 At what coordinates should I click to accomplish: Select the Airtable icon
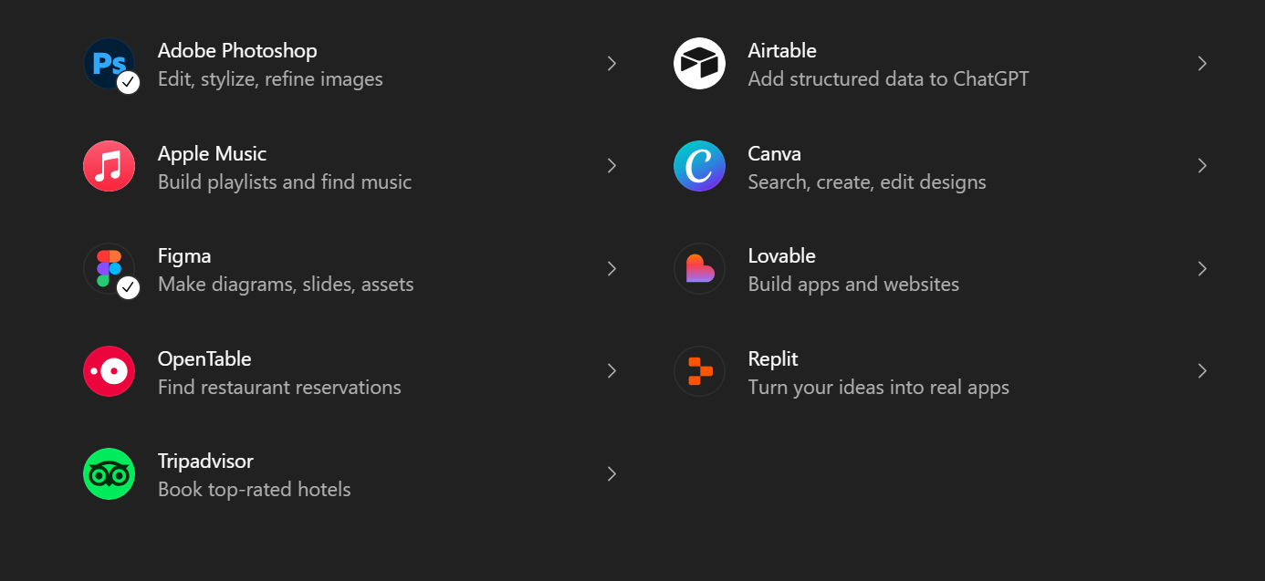699,63
